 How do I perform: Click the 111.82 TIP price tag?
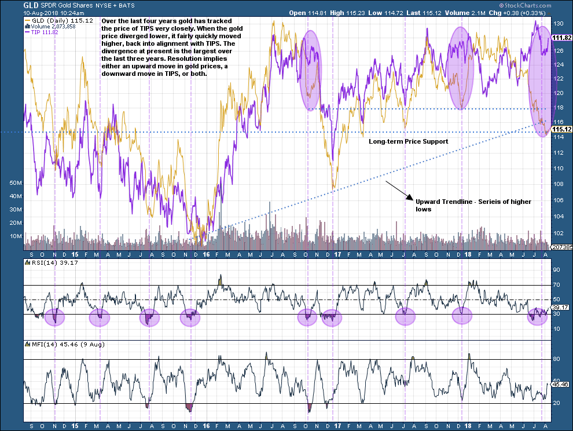(x=561, y=38)
